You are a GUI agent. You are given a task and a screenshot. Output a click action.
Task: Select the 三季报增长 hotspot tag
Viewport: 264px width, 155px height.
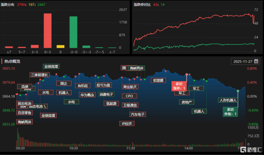click(x=39, y=75)
